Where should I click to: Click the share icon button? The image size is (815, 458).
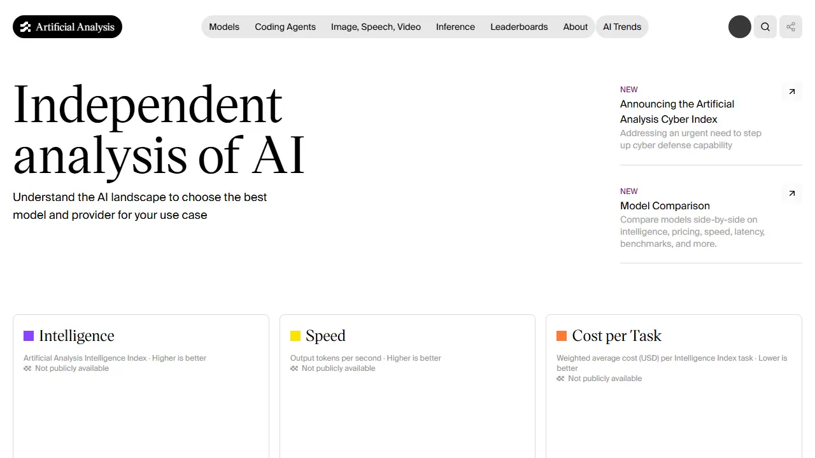tap(791, 27)
